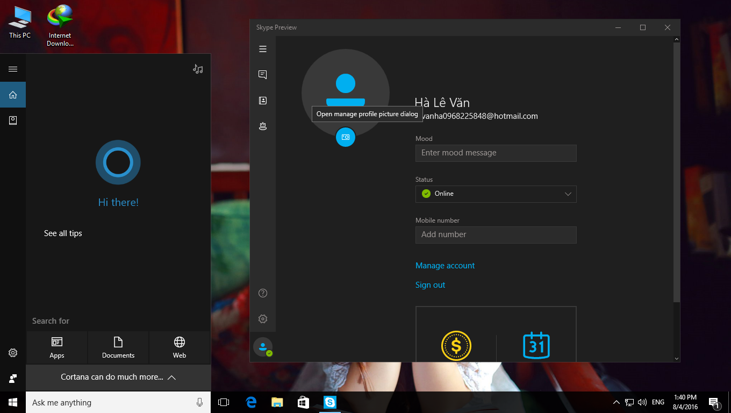Open Task View on taskbar
The image size is (731, 413).
pos(224,402)
